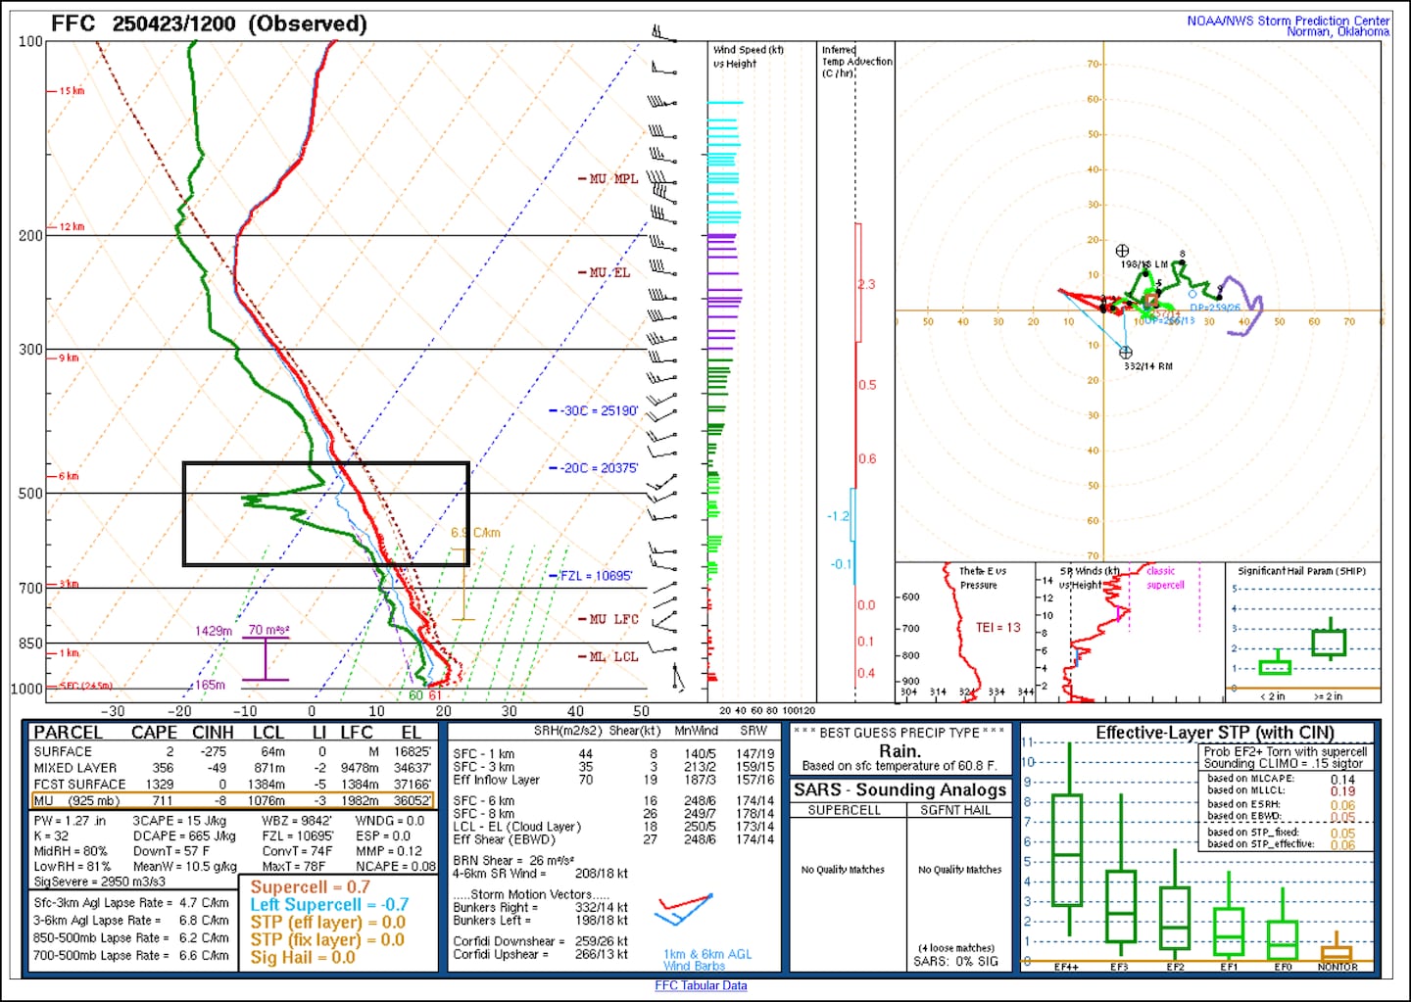Click the 'PARCEL' column header
This screenshot has width=1411, height=1002.
[x=68, y=733]
